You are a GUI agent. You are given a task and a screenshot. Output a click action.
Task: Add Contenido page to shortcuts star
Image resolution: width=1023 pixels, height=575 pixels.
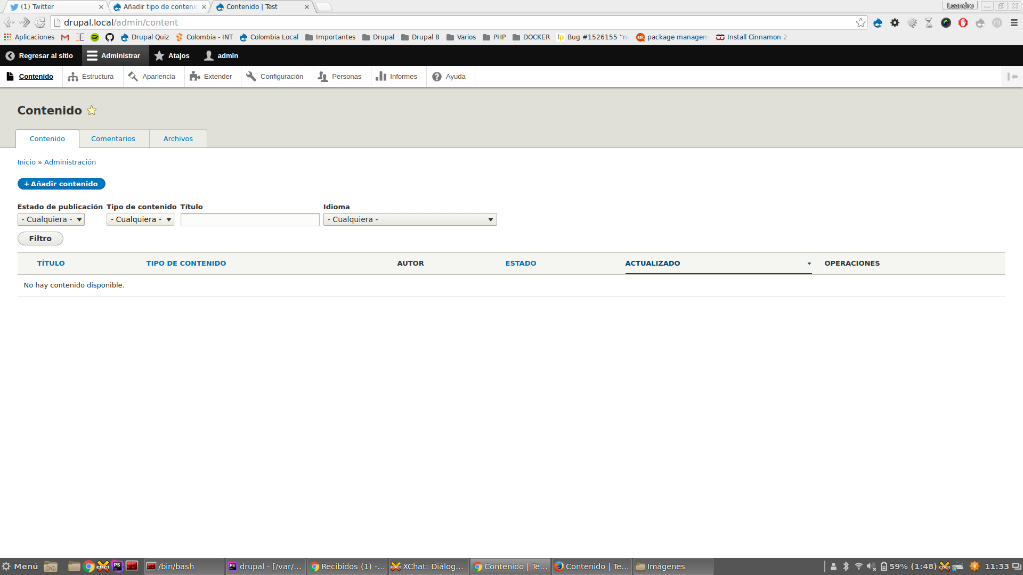coord(92,110)
